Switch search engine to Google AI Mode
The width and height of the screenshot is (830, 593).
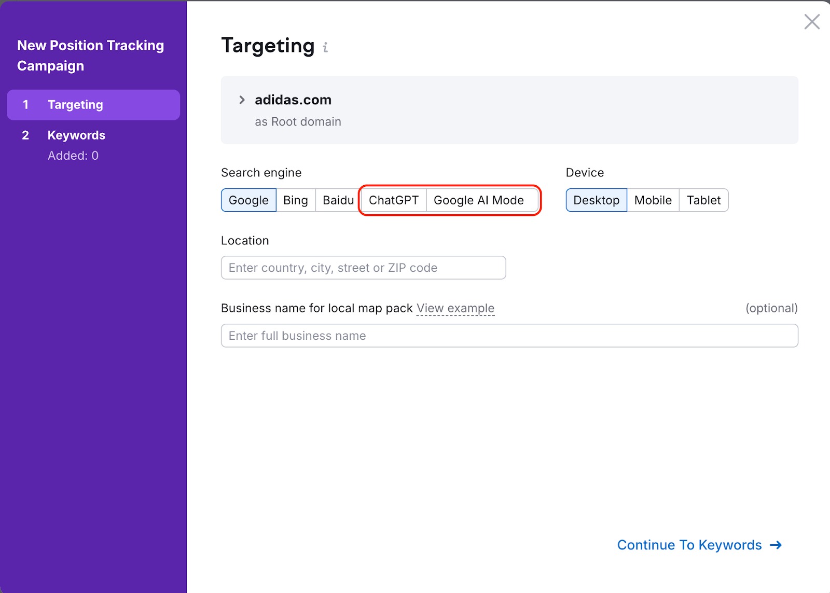(x=478, y=200)
